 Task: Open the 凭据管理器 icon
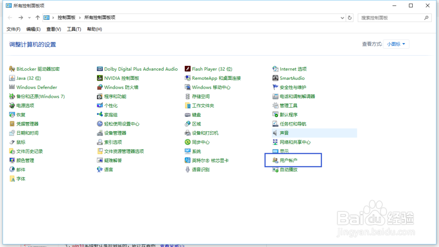click(x=12, y=124)
